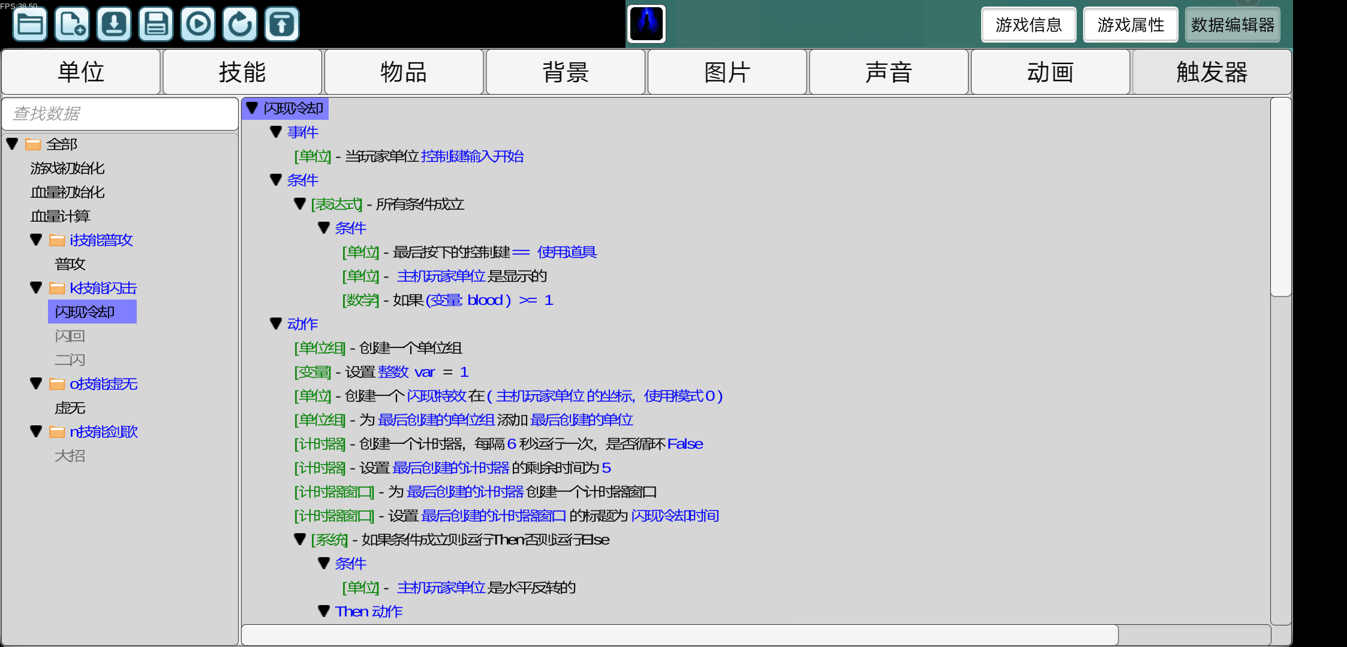
Task: Select 血量初始化 trigger in tree
Action: click(x=68, y=192)
